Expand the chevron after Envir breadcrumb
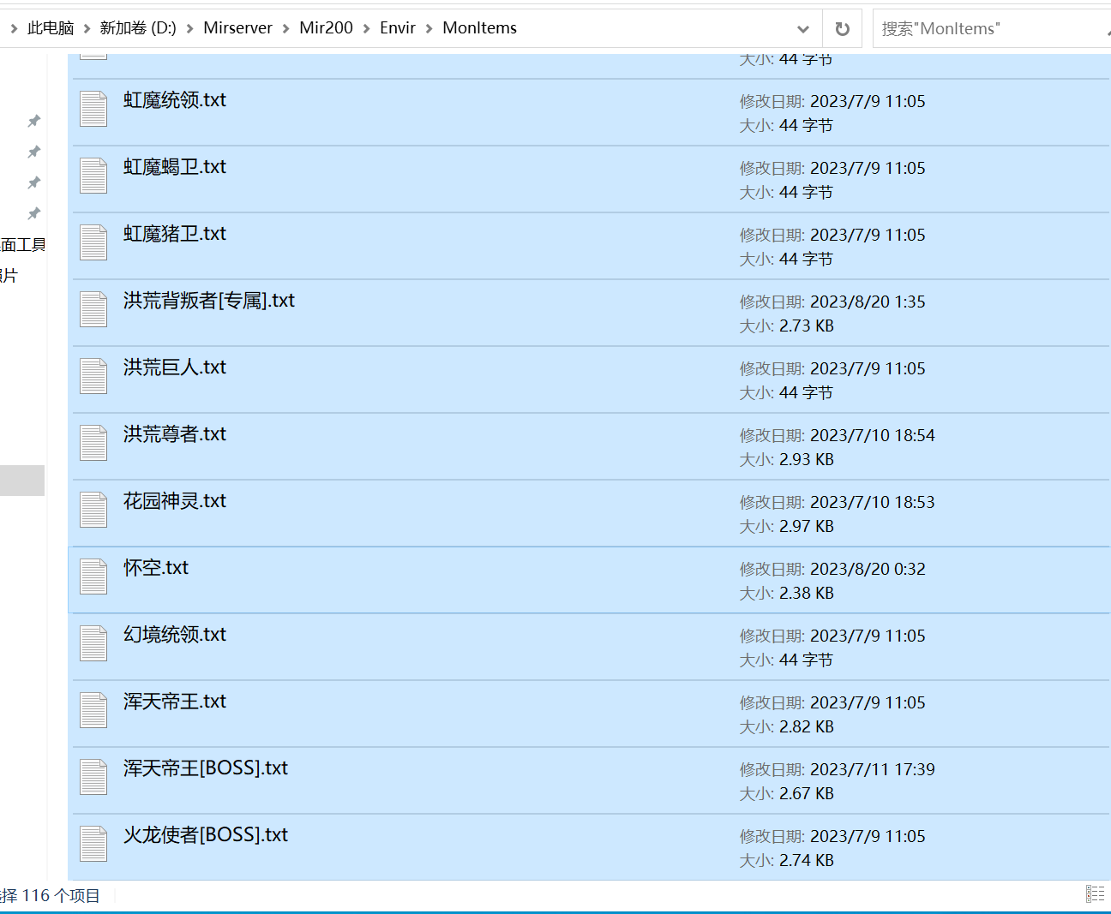Image resolution: width=1111 pixels, height=914 pixels. point(429,28)
